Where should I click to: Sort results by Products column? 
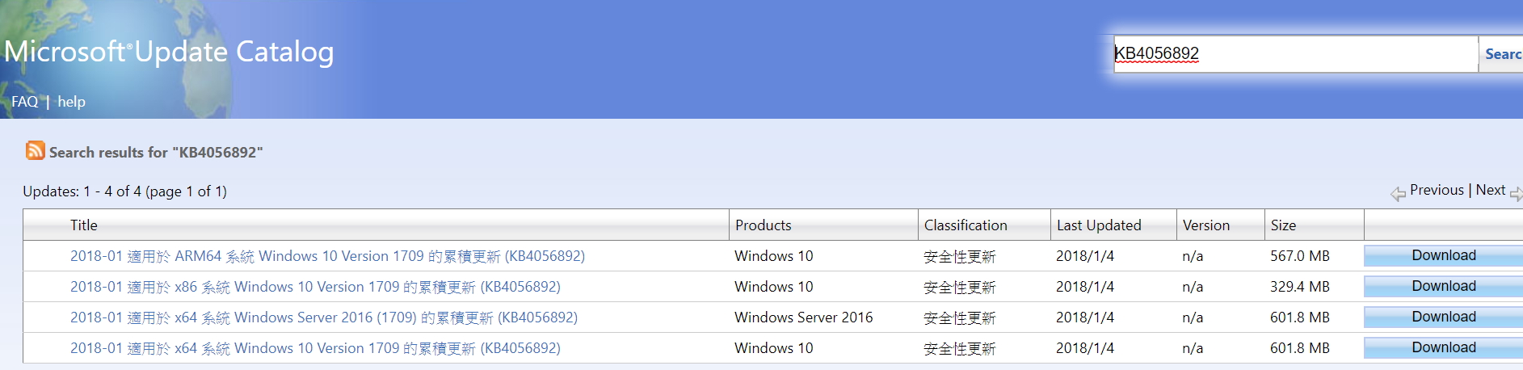(763, 225)
